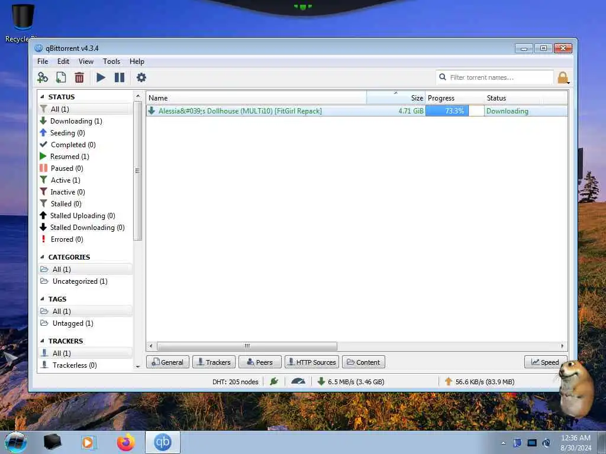Viewport: 606px width, 454px height.
Task: Select the Completed (0) status filter
Action: tap(73, 145)
